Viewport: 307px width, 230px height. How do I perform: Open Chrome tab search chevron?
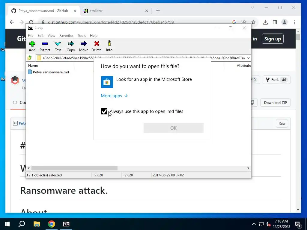pyautogui.click(x=252, y=7)
